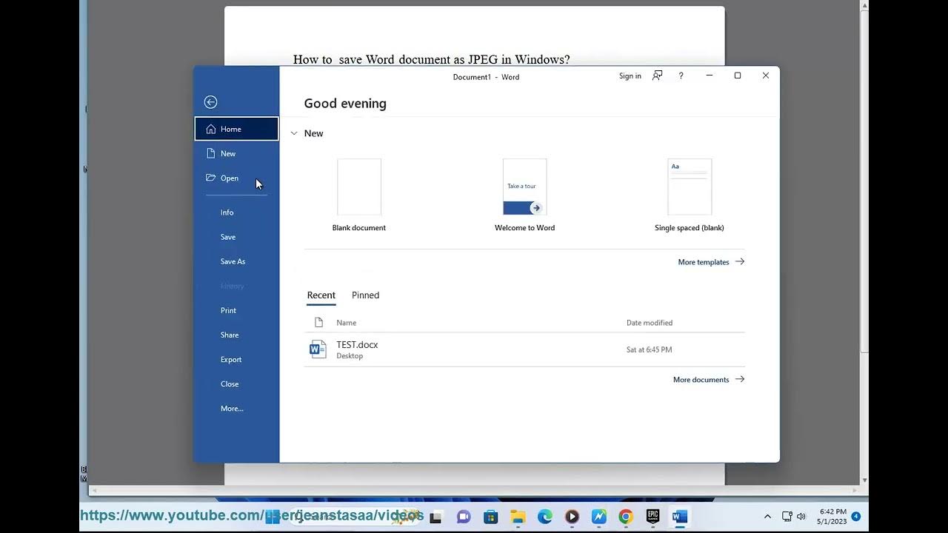Go to Open in the sidebar
This screenshot has height=533, width=948.
point(236,178)
